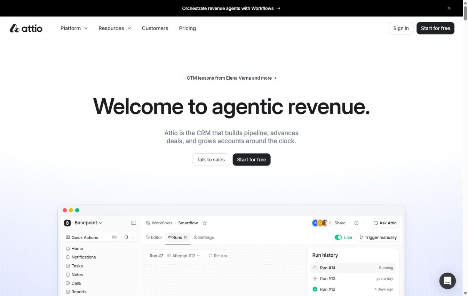Click the page scrollbar up arrow

pyautogui.click(x=465, y=3)
